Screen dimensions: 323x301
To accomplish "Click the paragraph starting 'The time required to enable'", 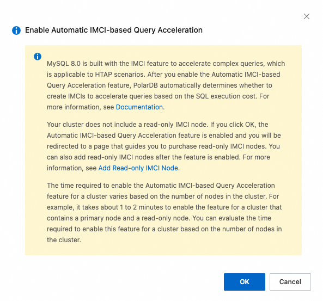I will [164, 212].
